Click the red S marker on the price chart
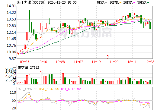Image resolution: width=157 pixels, height=110 pixels. [108, 57]
